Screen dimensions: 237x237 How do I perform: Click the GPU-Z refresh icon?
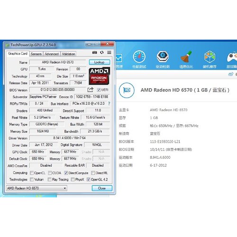102,53
